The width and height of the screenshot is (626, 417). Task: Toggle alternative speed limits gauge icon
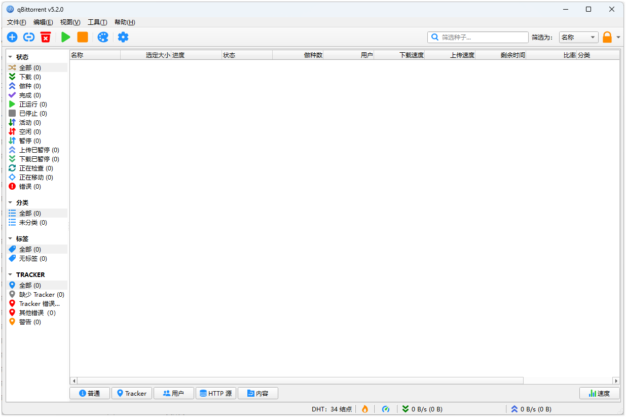(x=386, y=409)
